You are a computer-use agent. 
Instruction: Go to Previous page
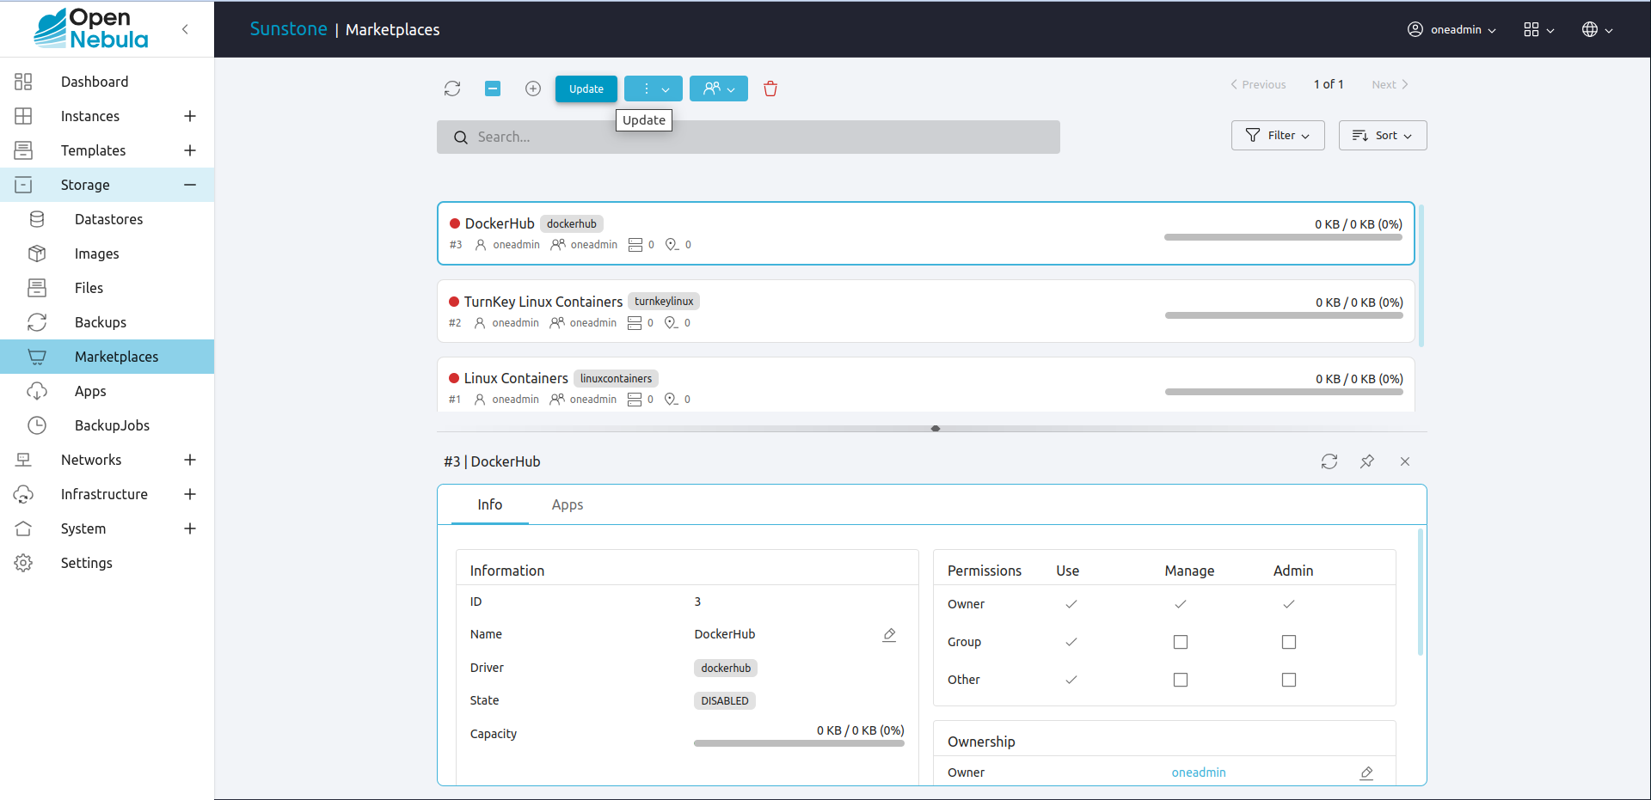tap(1258, 84)
